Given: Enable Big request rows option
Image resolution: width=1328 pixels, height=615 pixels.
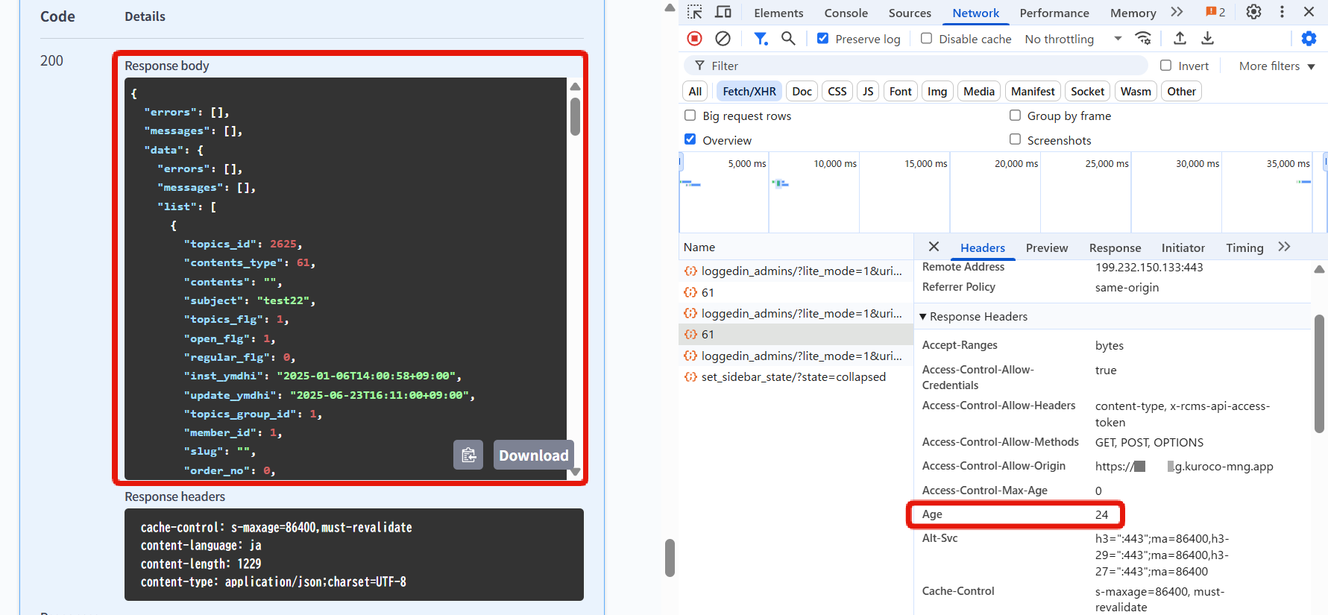Looking at the screenshot, I should coord(690,116).
